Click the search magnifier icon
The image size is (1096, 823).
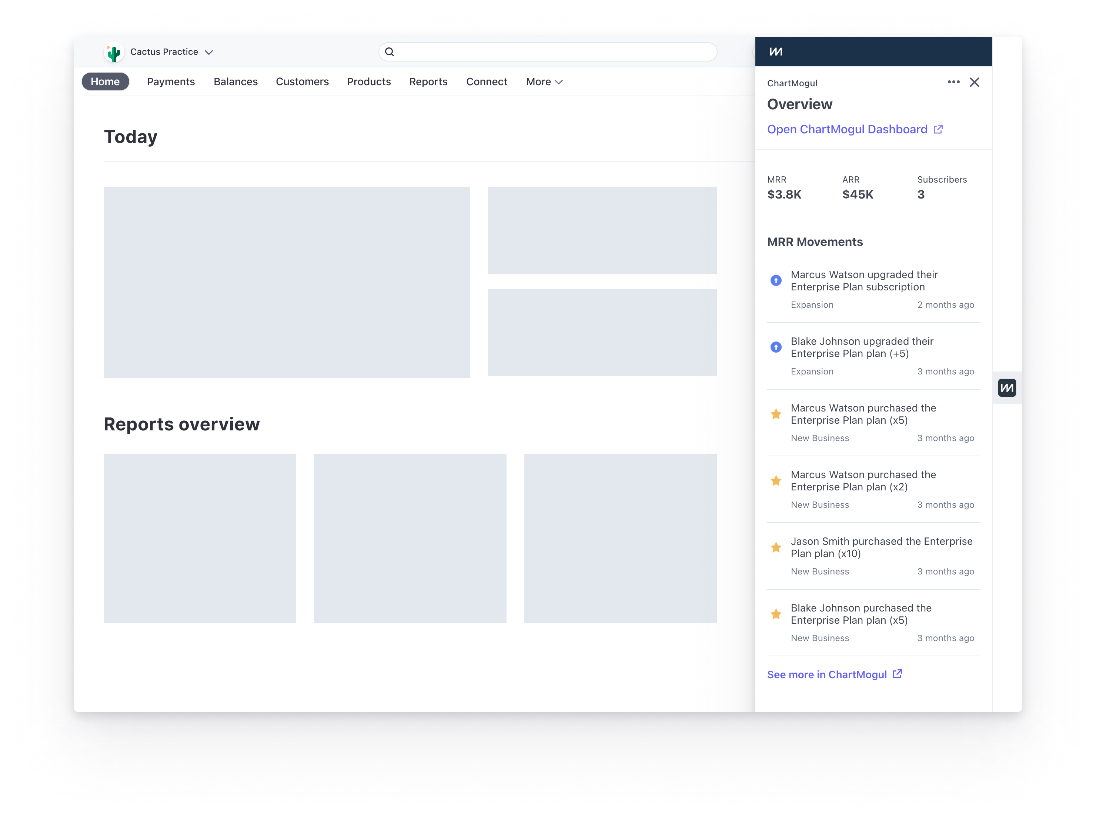[390, 51]
